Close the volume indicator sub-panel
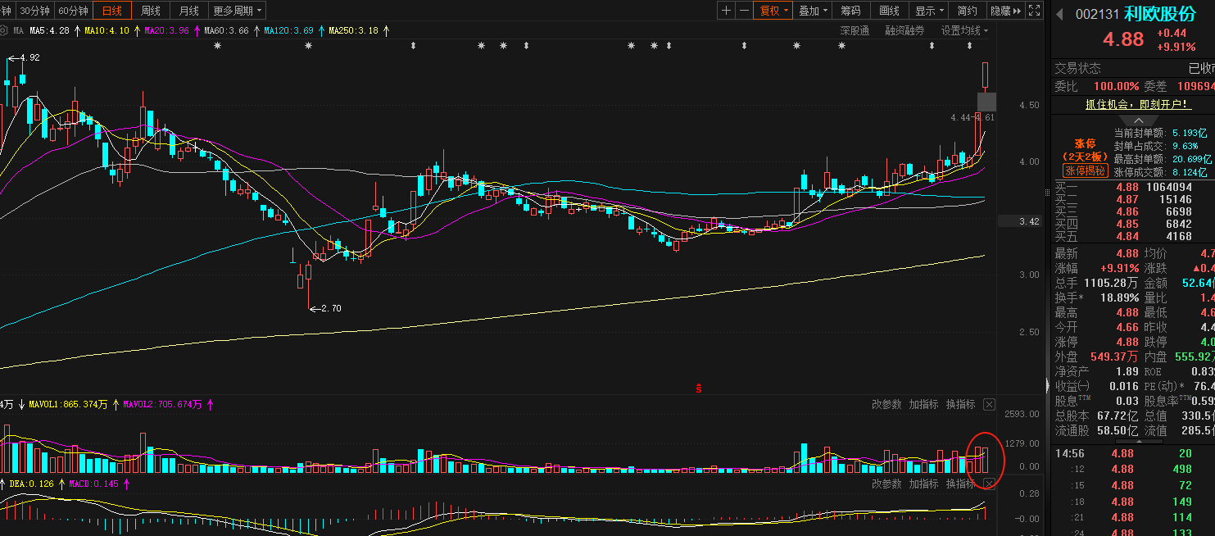This screenshot has height=536, width=1215. point(989,404)
